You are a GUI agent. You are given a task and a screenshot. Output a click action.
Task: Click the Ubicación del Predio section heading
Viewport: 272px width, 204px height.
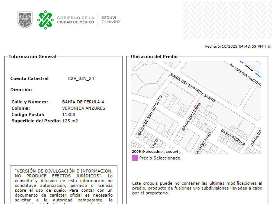(154, 57)
